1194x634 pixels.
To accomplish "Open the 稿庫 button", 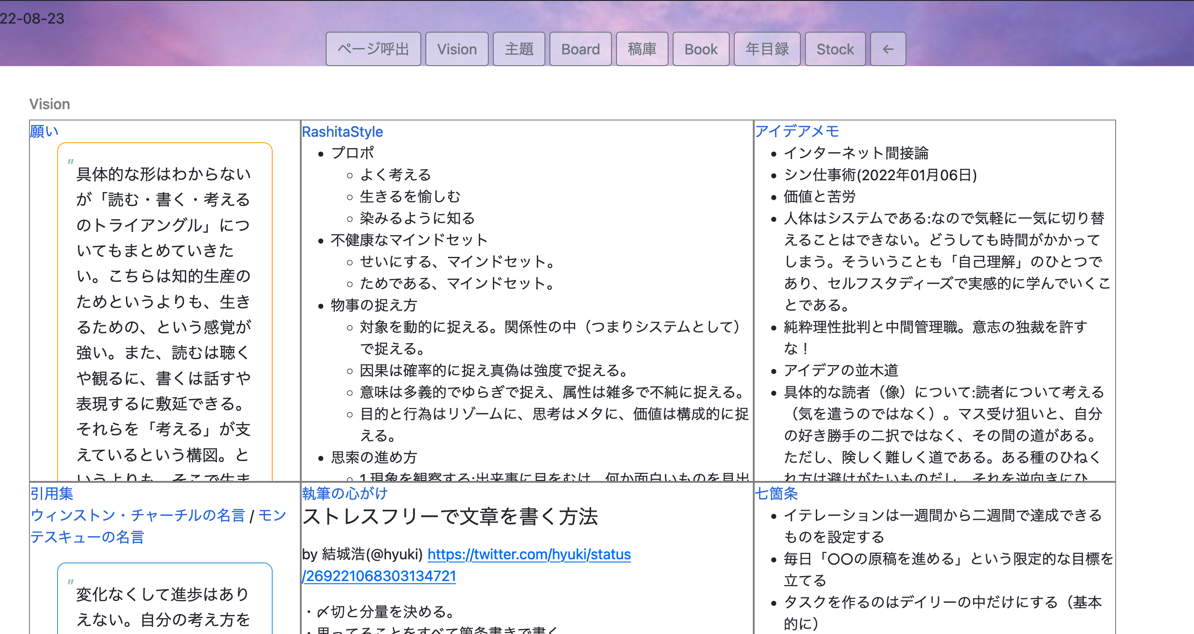I will (642, 49).
